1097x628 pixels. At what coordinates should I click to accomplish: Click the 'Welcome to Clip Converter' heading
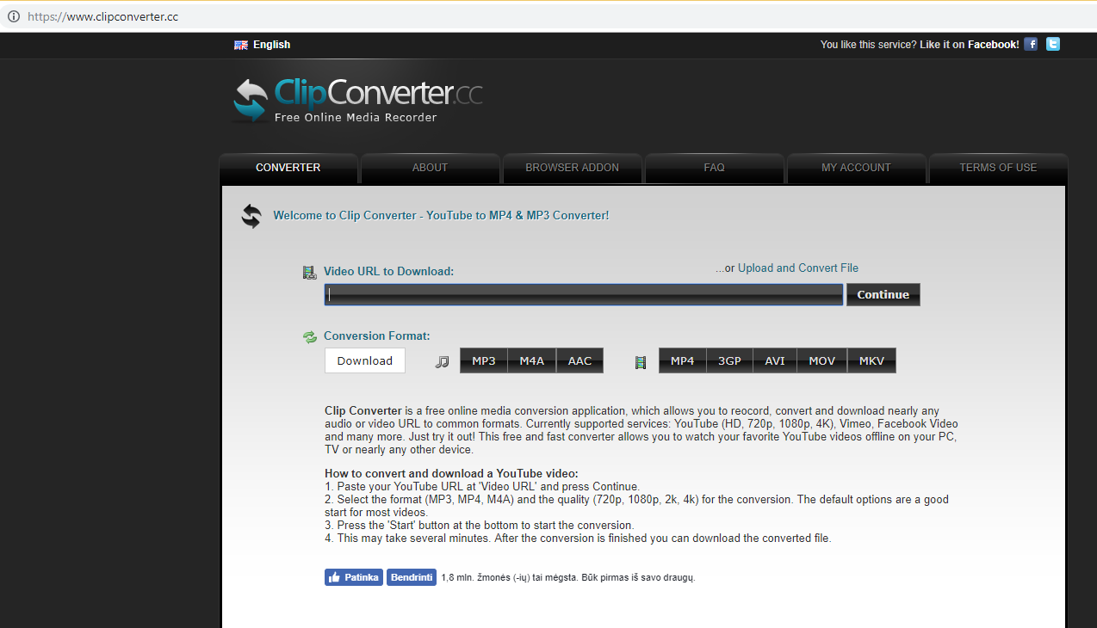click(441, 216)
